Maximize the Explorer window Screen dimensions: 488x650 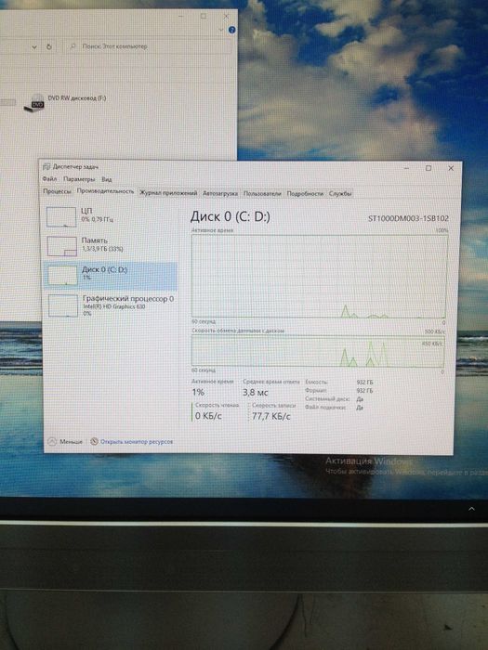click(204, 16)
